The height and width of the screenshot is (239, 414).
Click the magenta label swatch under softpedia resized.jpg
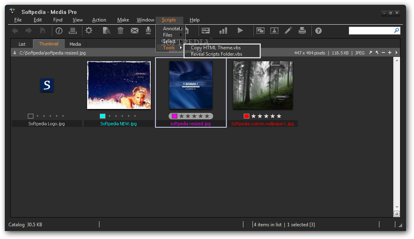point(175,116)
